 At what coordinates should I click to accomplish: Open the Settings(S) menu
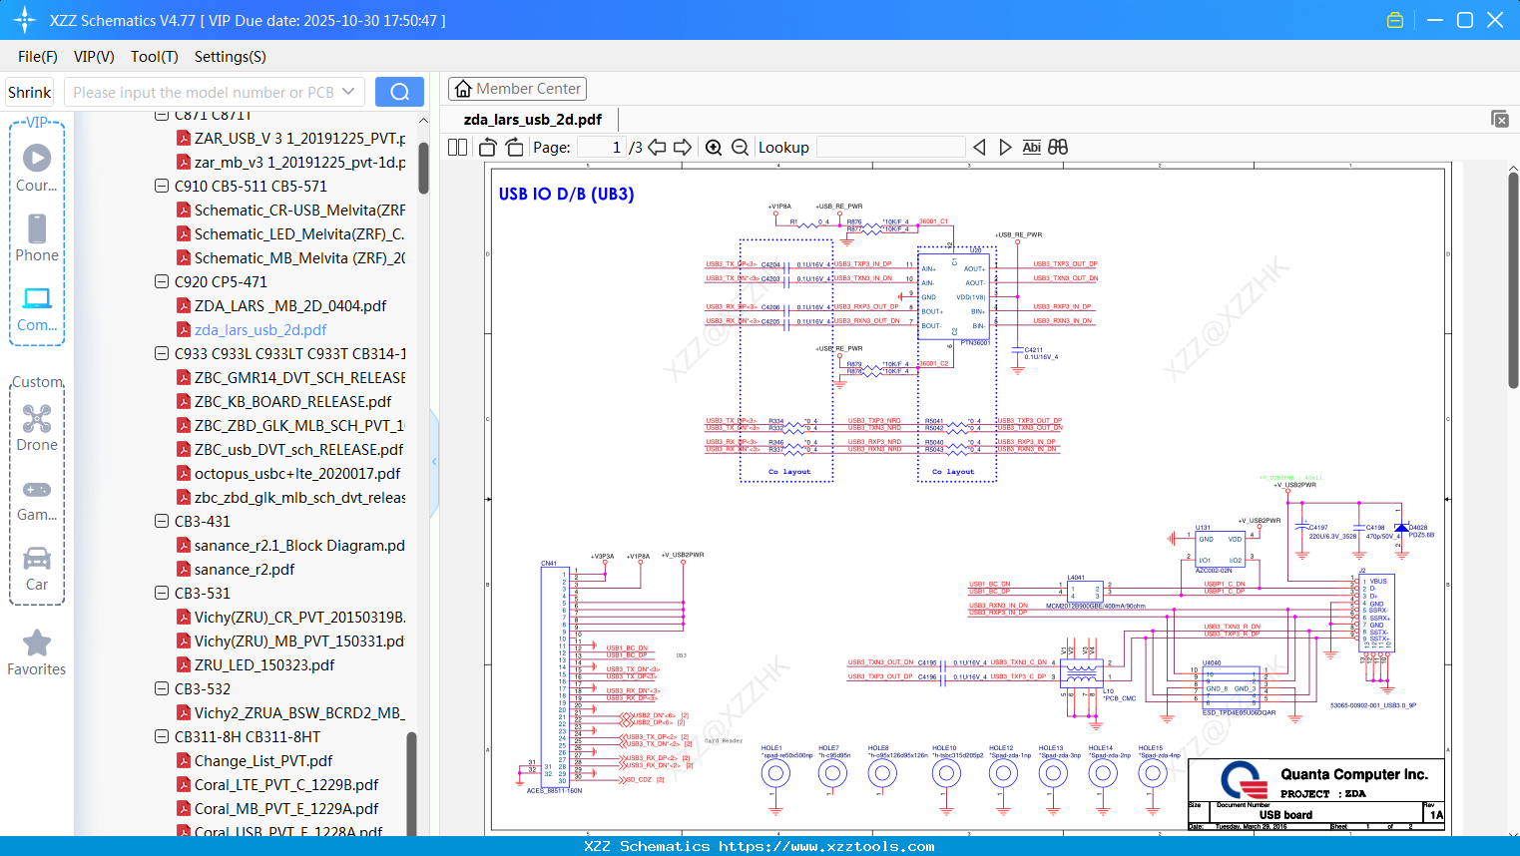(x=230, y=57)
